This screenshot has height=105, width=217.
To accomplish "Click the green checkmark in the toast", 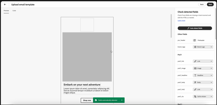I will [96, 100].
